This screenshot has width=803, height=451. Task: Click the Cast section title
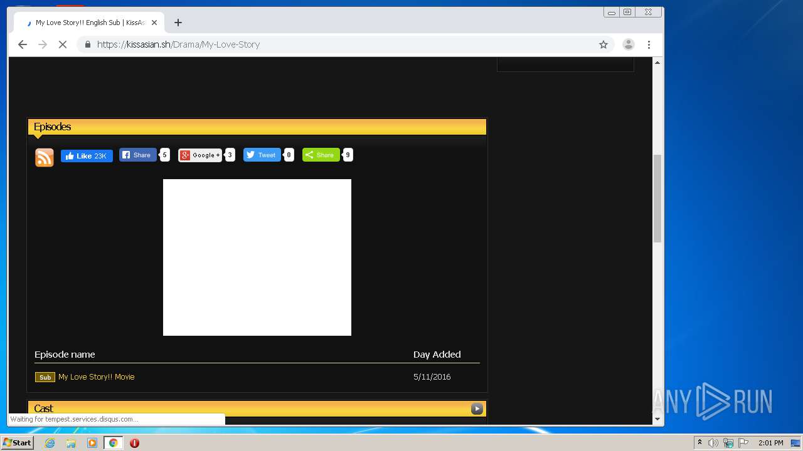[43, 408]
